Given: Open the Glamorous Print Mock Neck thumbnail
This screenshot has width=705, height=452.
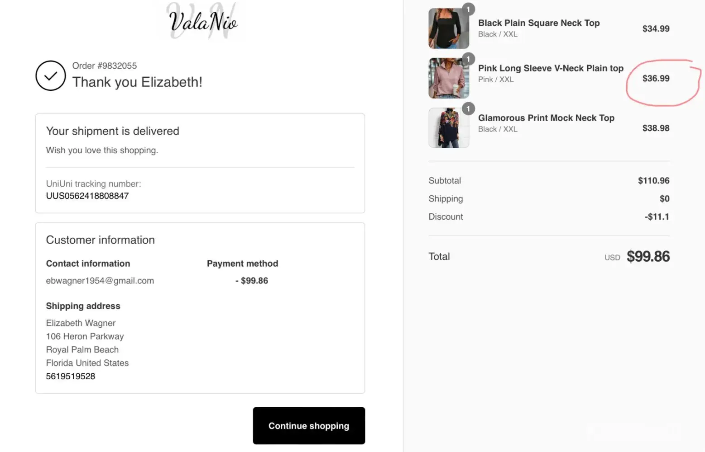Looking at the screenshot, I should (448, 128).
